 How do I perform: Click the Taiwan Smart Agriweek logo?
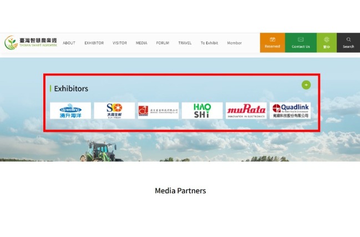(x=31, y=43)
